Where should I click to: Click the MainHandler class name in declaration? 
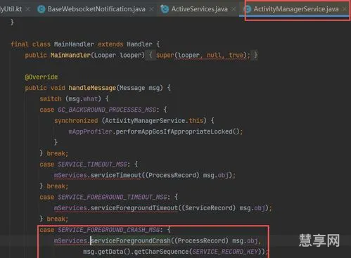(x=74, y=44)
